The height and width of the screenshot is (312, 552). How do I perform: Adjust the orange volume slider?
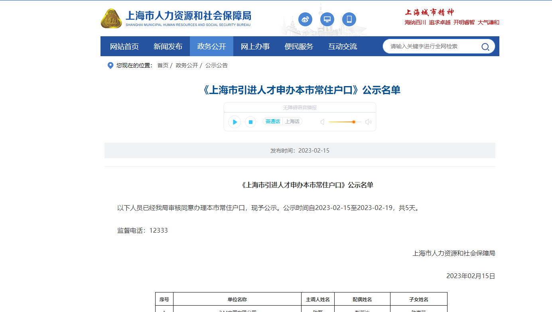coord(345,122)
